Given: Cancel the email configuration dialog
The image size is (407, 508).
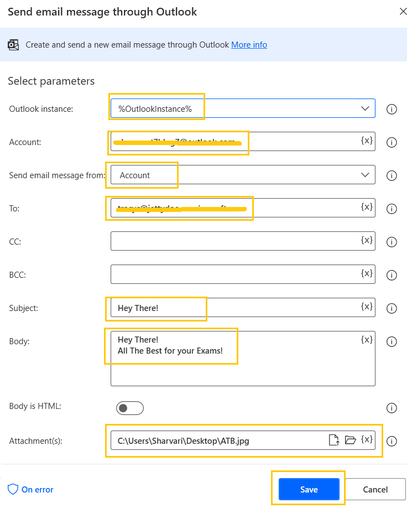Looking at the screenshot, I should point(375,489).
